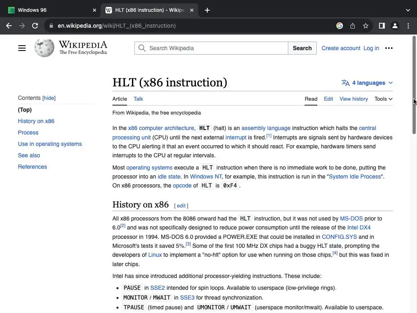Viewport: 417px width, 313px height.
Task: Open MS-DOS link
Action: pyautogui.click(x=351, y=218)
